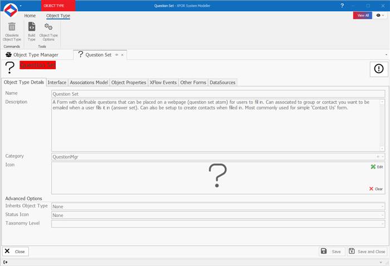Expand the status bar chevron at bottom right
Screen dimensions: 390x266
[x=381, y=262]
